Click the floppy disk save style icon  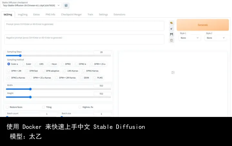click(x=171, y=35)
